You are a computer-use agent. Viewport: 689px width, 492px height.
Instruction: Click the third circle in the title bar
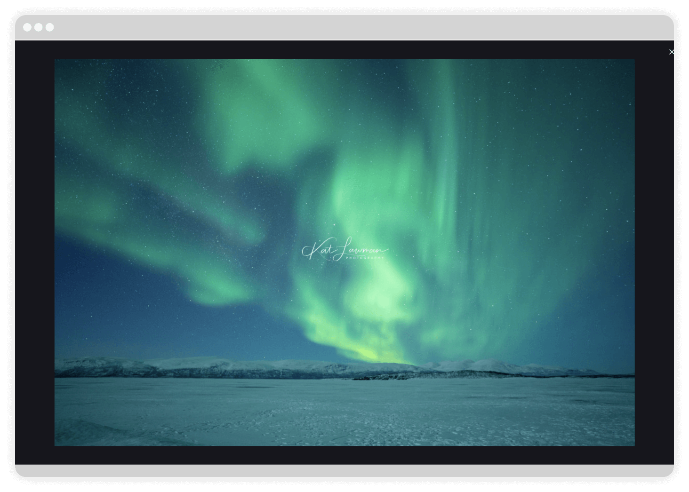49,28
